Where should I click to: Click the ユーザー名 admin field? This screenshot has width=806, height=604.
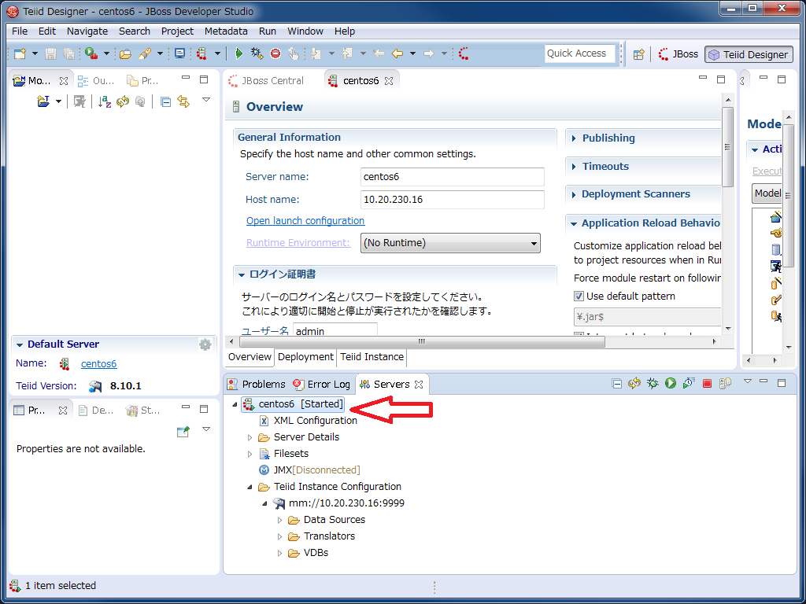pos(335,330)
